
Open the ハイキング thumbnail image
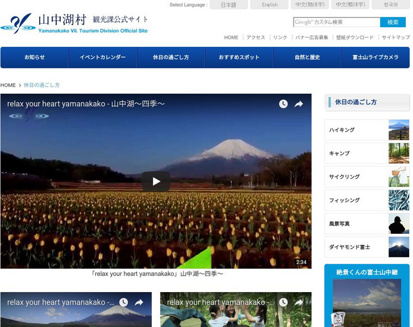399,130
